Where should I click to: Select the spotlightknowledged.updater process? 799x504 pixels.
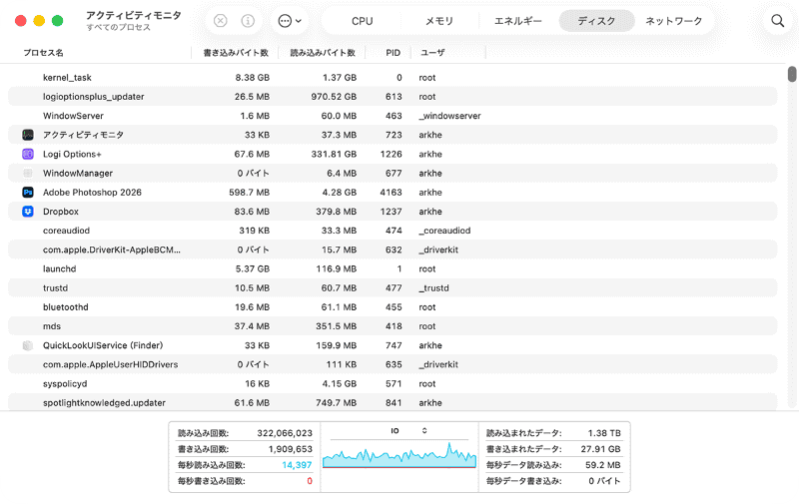pyautogui.click(x=393, y=402)
